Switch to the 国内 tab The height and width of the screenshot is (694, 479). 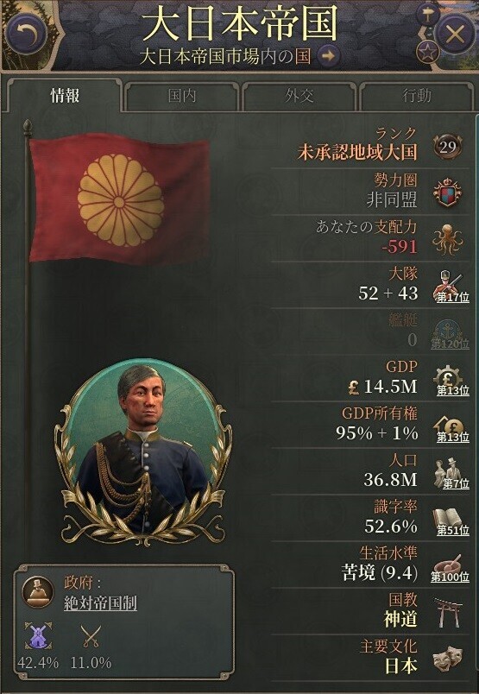click(182, 96)
